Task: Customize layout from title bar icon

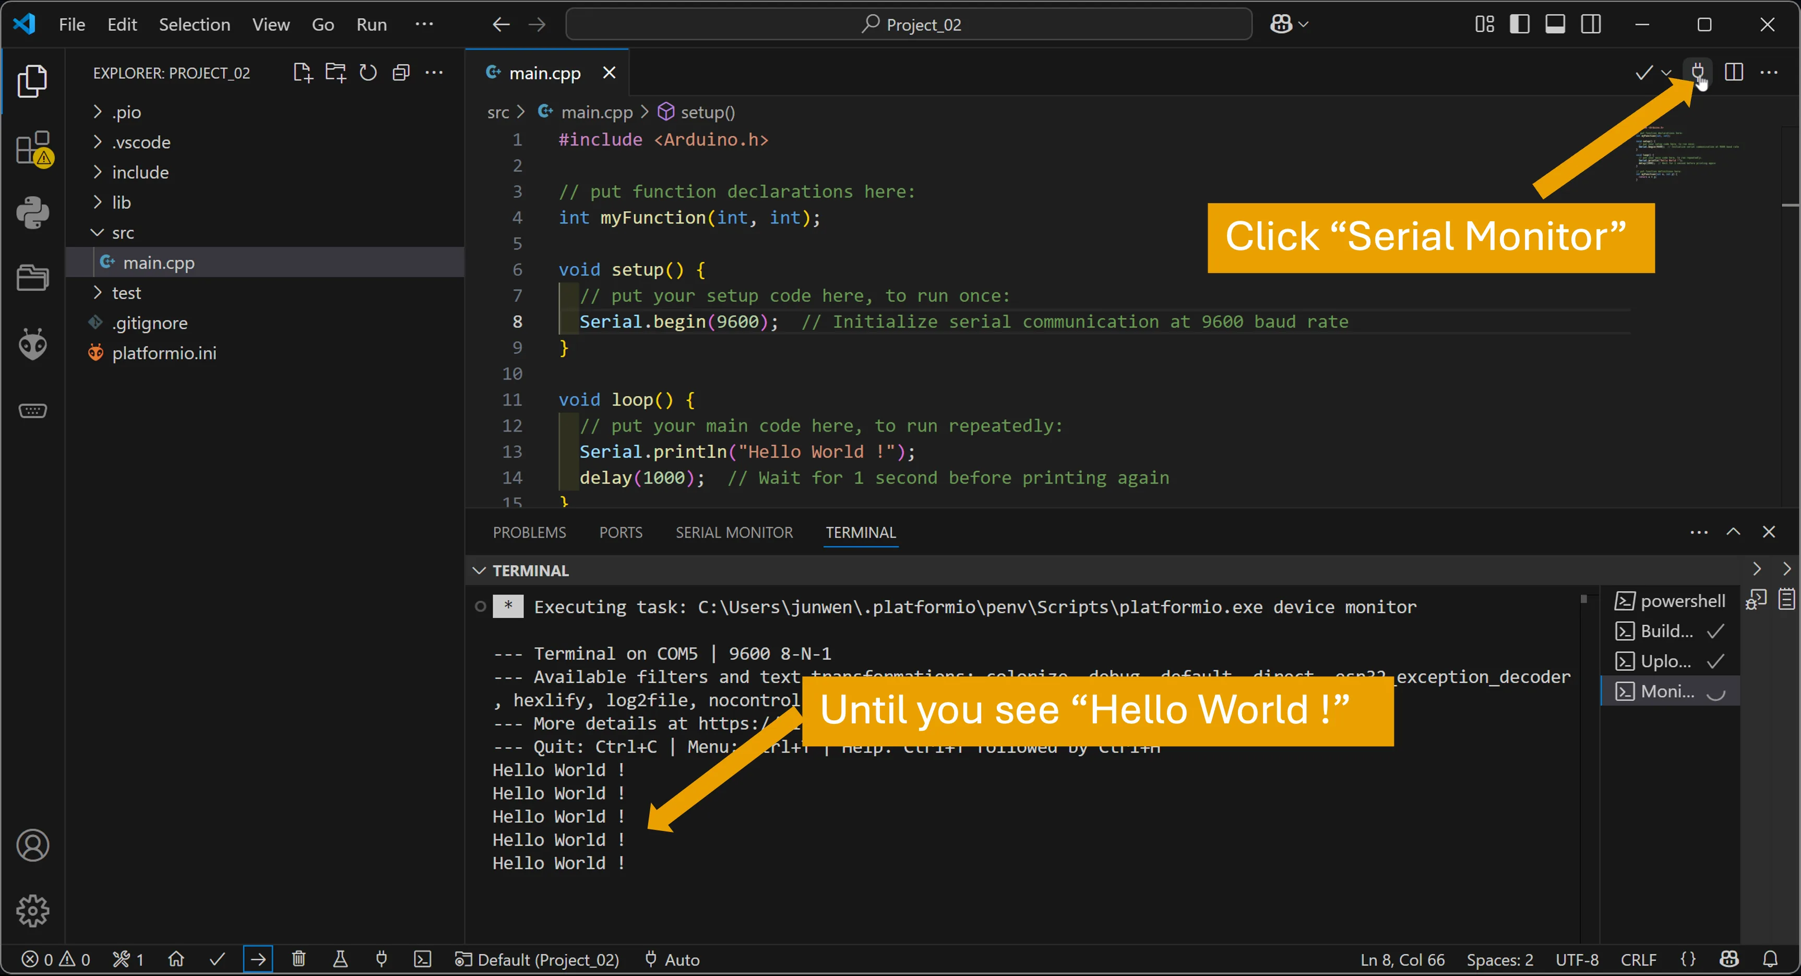Action: click(1484, 25)
